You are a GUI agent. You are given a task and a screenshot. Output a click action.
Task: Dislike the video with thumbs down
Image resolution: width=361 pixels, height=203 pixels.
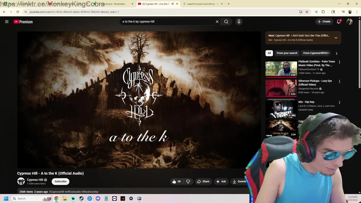click(x=188, y=182)
